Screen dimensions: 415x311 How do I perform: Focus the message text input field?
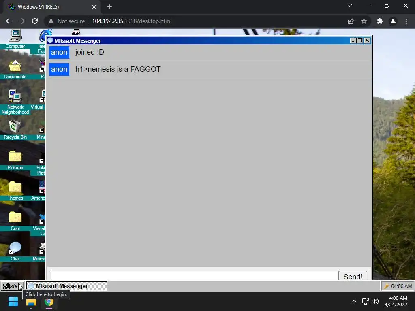point(195,275)
